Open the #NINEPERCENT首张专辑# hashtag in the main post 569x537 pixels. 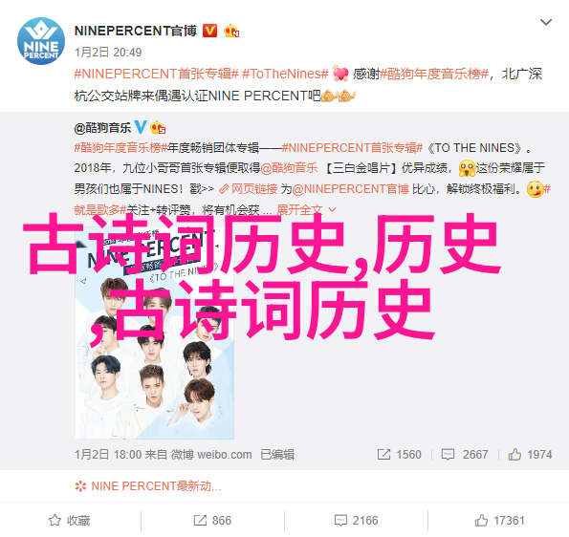157,74
